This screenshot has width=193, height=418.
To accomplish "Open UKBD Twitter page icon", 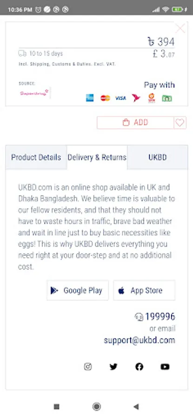I will coord(113,367).
